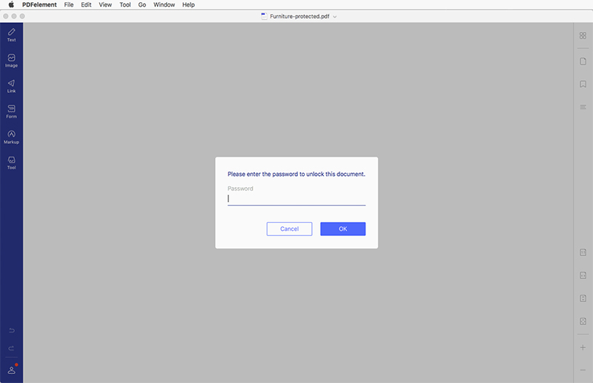
Task: Open the Link tool in sidebar
Action: pyautogui.click(x=11, y=86)
